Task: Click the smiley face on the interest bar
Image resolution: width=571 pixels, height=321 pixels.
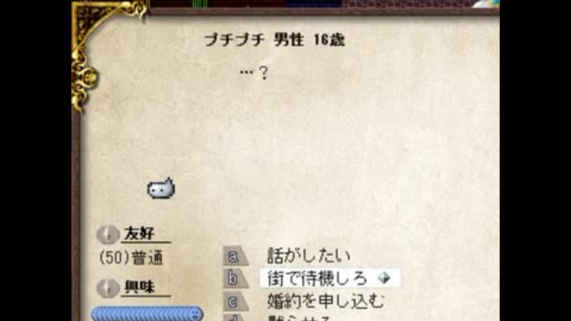Action: (195, 314)
